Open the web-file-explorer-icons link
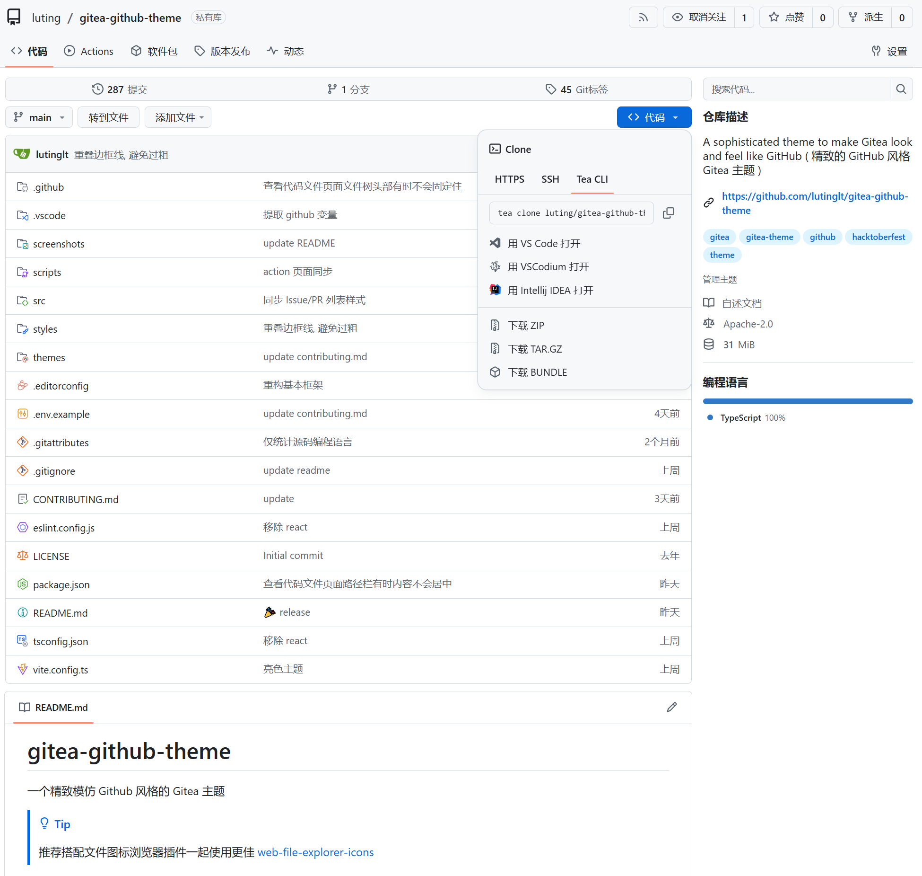 pyautogui.click(x=315, y=852)
